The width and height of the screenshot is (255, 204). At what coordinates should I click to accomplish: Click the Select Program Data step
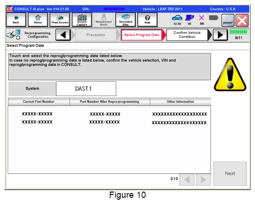click(142, 35)
